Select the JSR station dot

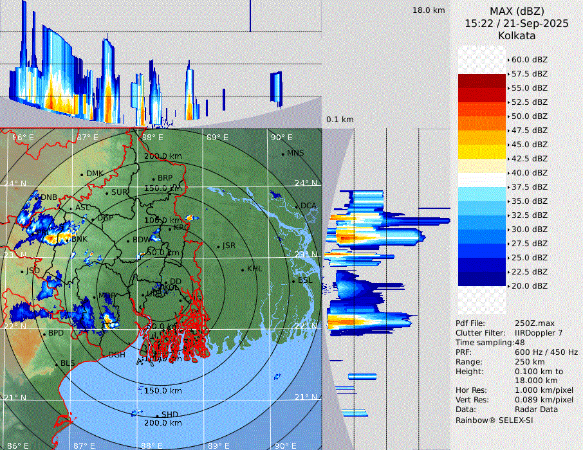tap(217, 246)
